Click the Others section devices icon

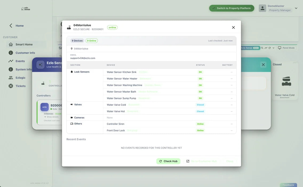click(x=72, y=124)
